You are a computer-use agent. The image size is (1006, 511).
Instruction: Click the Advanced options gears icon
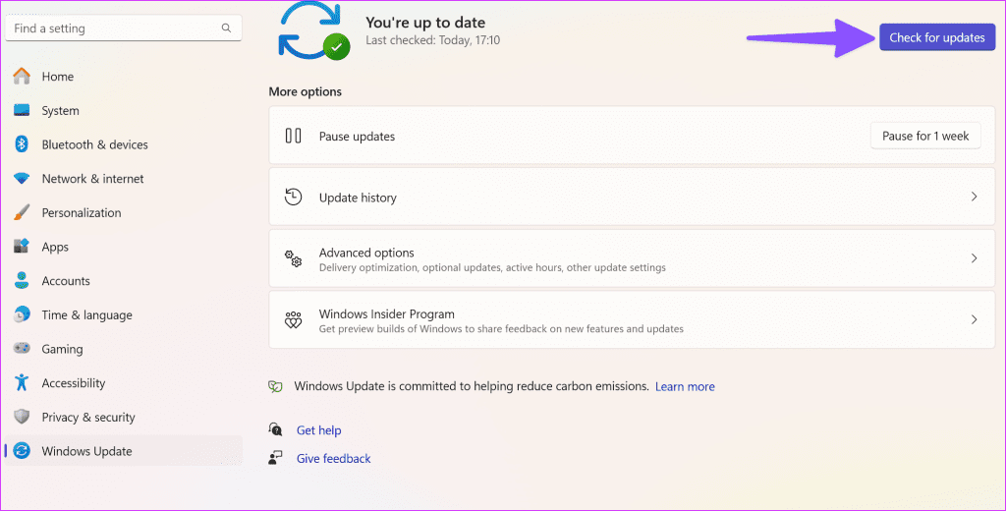[293, 258]
